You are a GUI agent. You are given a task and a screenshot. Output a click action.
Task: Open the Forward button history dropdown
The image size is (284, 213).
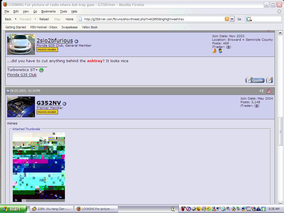[x=35, y=19]
